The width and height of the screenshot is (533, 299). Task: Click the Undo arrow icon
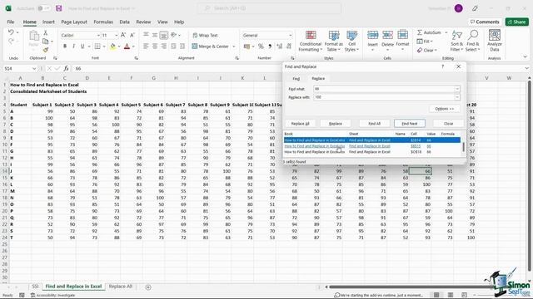point(11,32)
